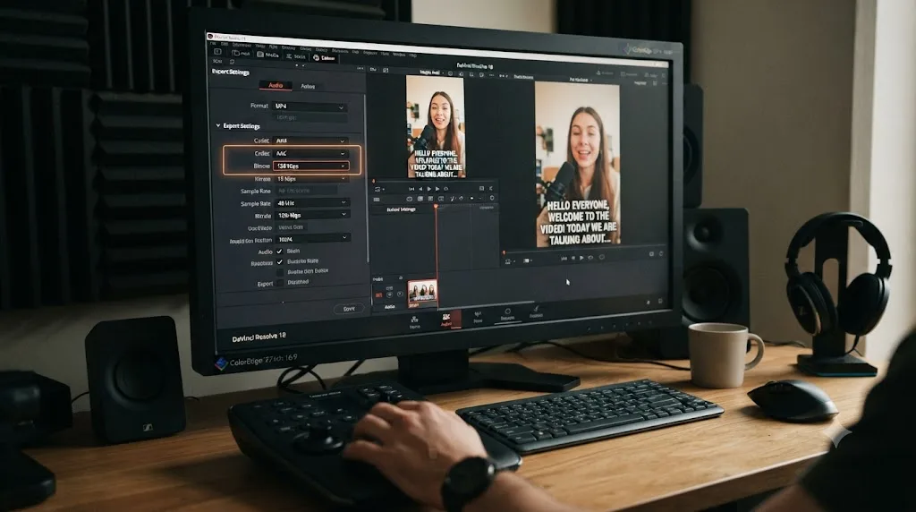Open the underlined circle page in the bottom page bar
This screenshot has width=916, height=512.
tap(508, 314)
